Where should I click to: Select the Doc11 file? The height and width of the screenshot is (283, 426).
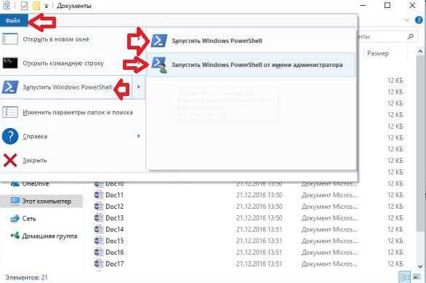[x=115, y=195]
